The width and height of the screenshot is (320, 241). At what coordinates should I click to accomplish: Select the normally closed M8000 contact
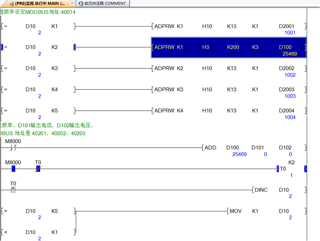click(13, 147)
